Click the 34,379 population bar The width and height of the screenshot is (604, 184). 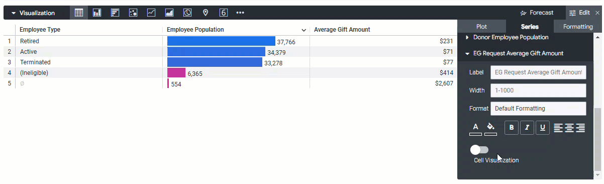coord(216,52)
